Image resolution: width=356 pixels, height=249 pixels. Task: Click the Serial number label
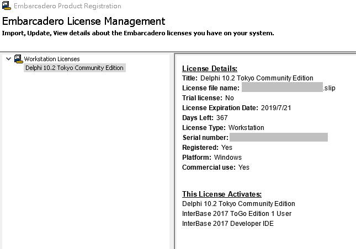coord(205,138)
